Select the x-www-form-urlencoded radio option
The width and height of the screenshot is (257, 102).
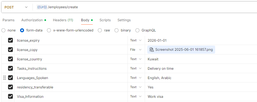coord(49,30)
